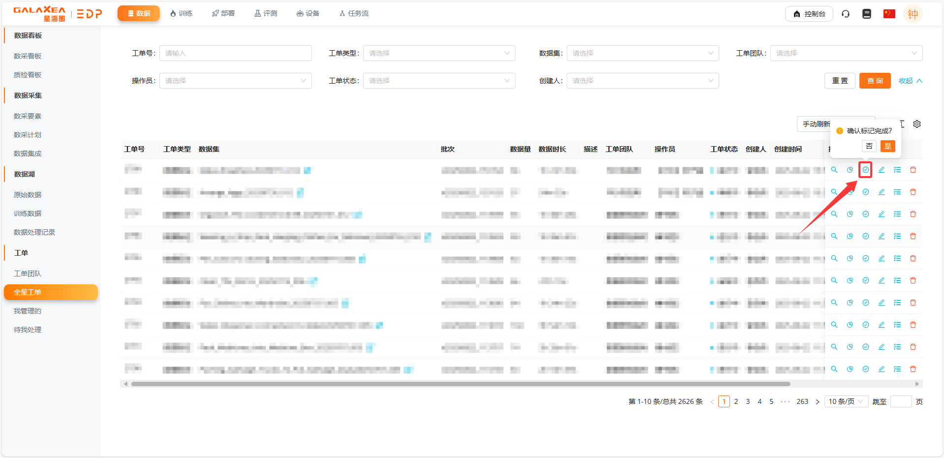
Task: Click the China flag language icon
Action: [889, 14]
